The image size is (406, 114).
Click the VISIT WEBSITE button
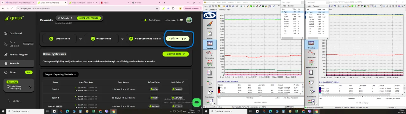175,54
